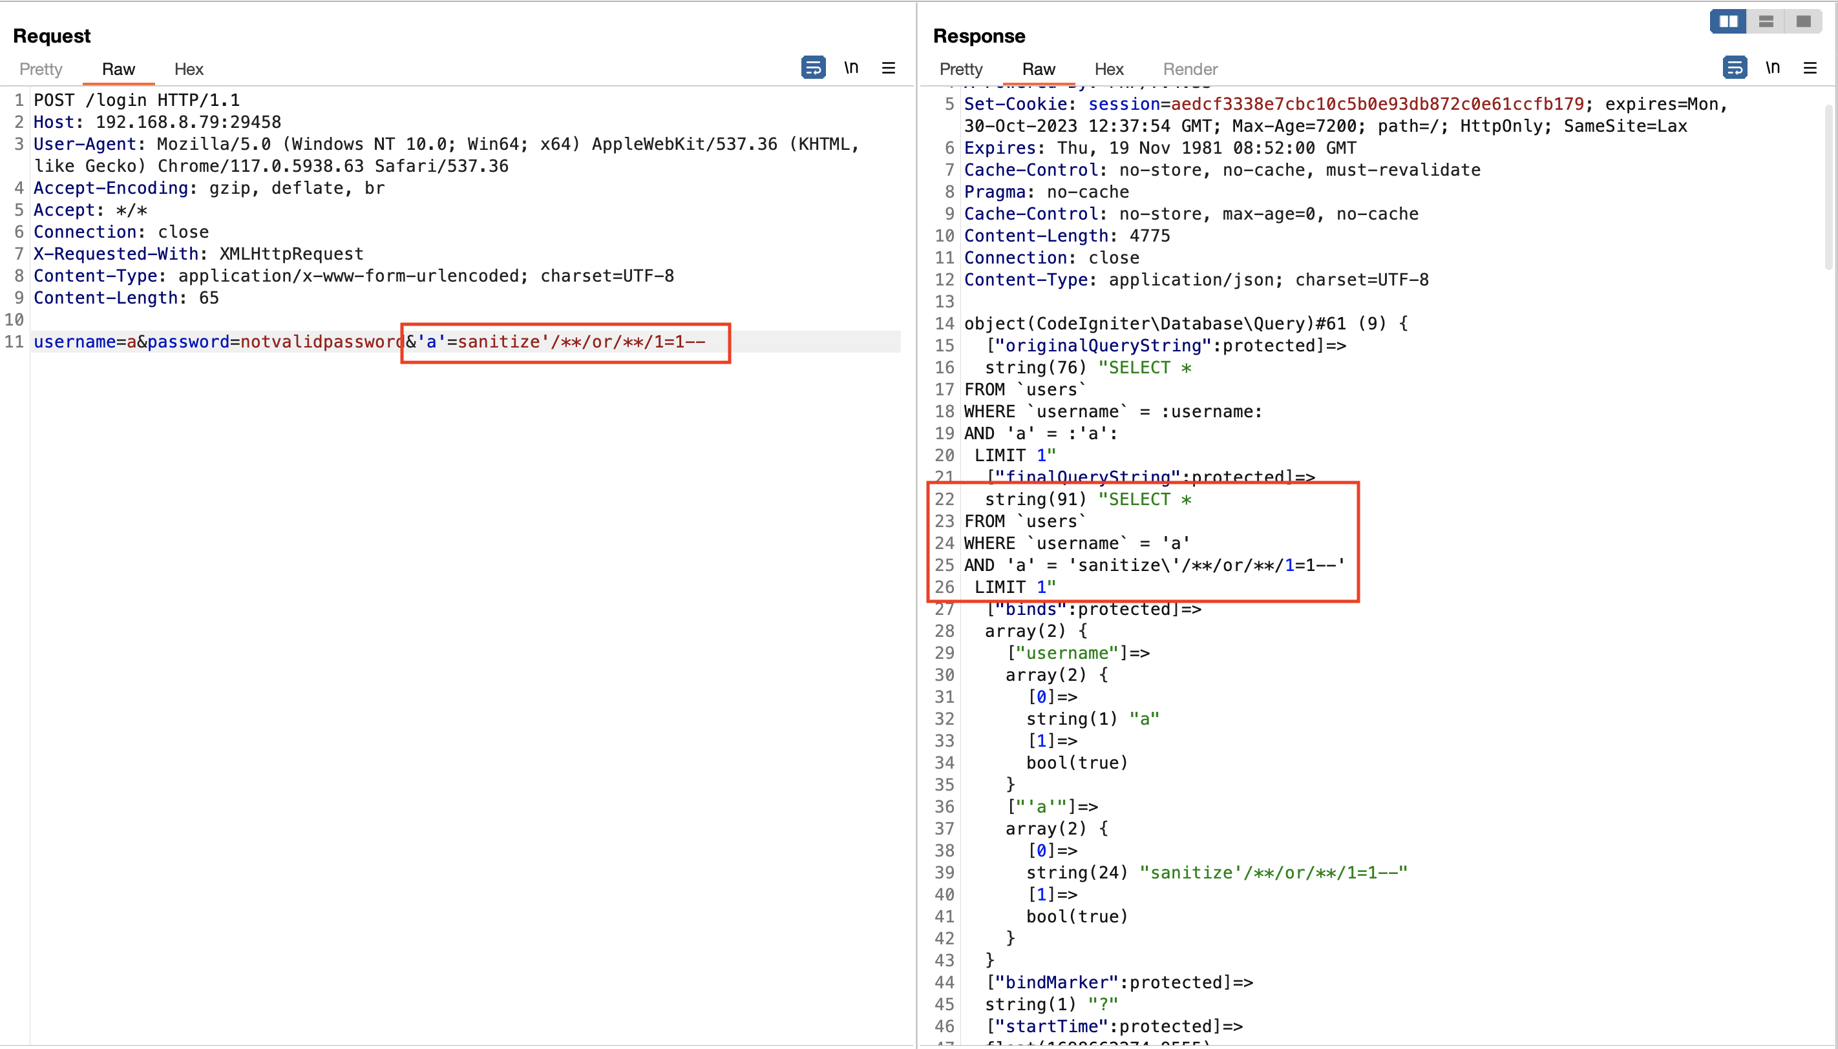Click the Host header value 192.168.8.79:29458
This screenshot has height=1049, width=1838.
[188, 123]
